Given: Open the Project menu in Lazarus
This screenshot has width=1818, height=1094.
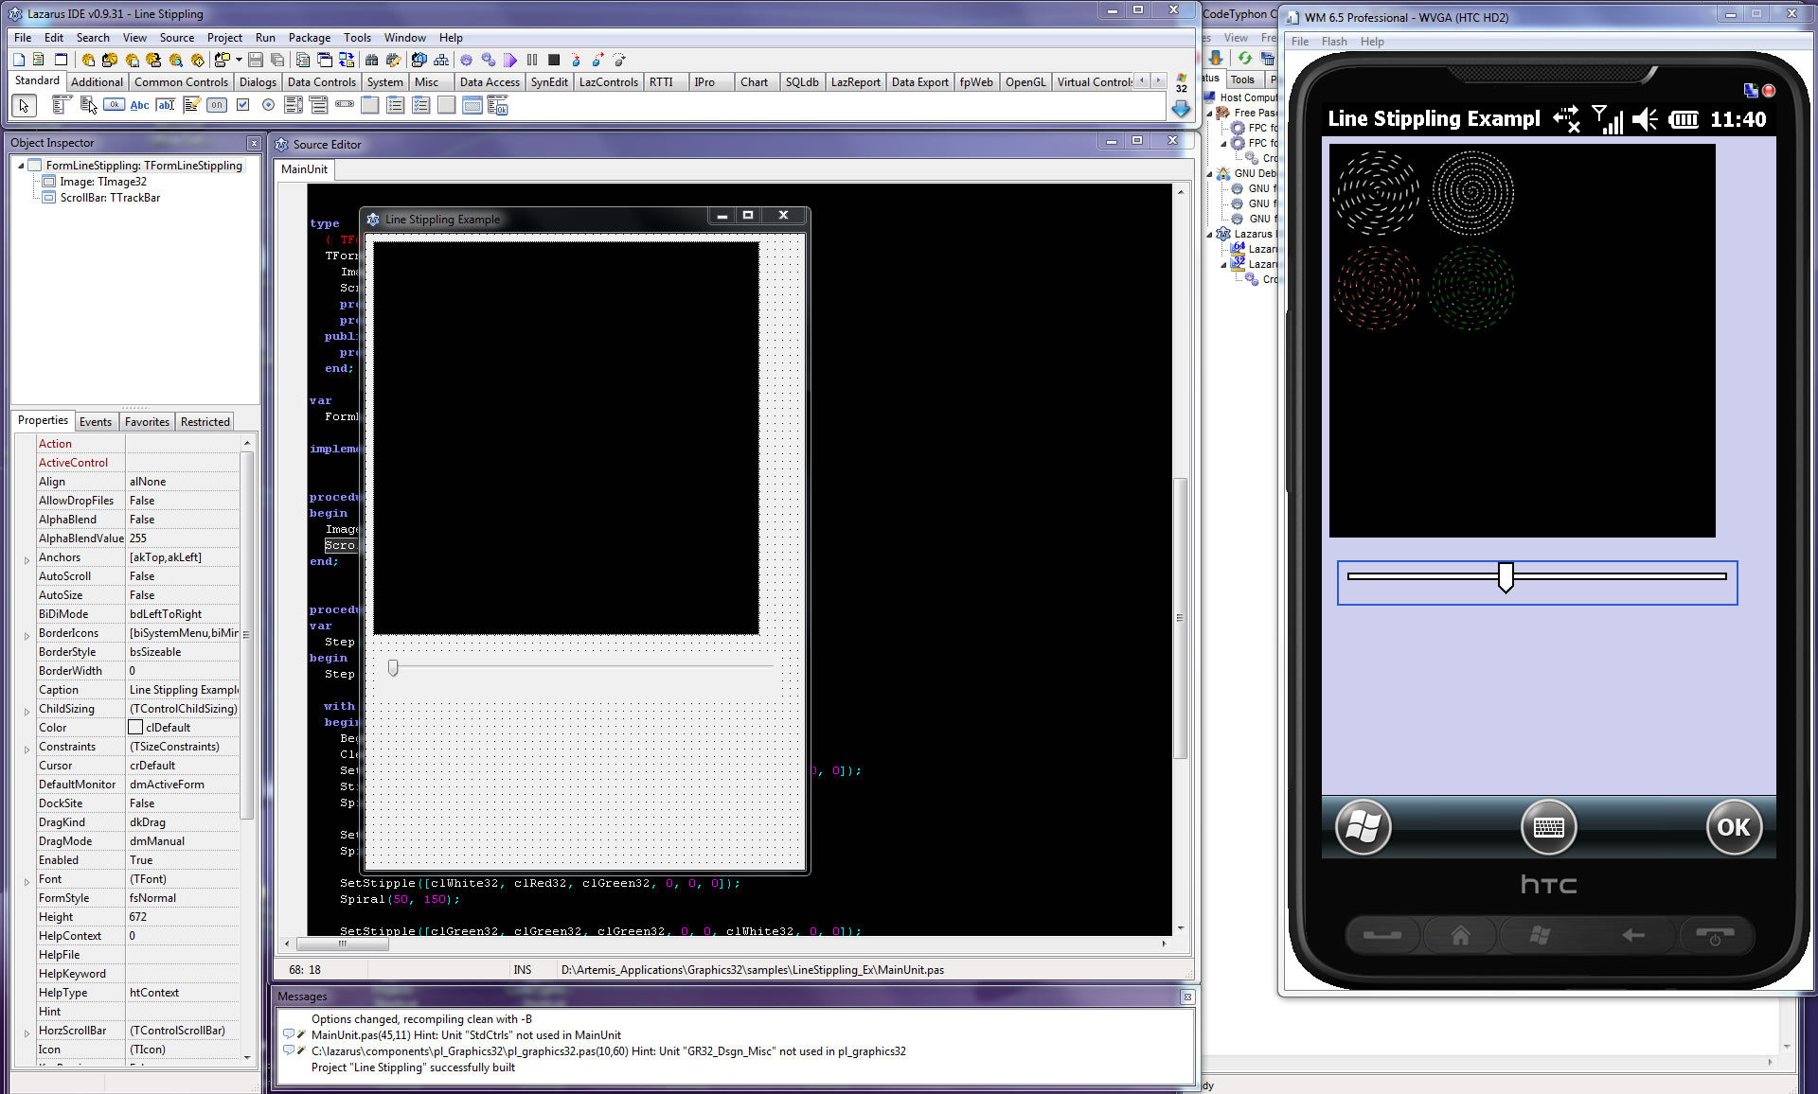Looking at the screenshot, I should (224, 38).
